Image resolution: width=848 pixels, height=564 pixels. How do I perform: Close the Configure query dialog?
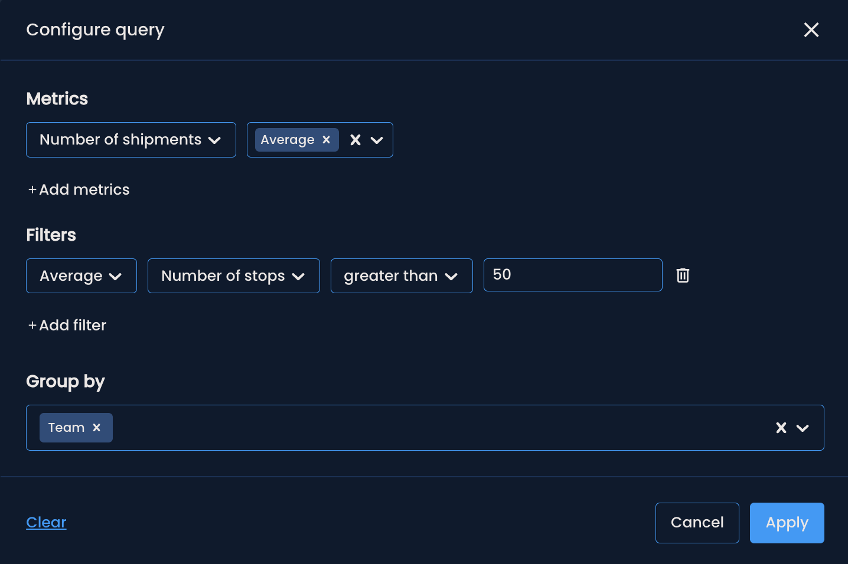[x=811, y=30]
